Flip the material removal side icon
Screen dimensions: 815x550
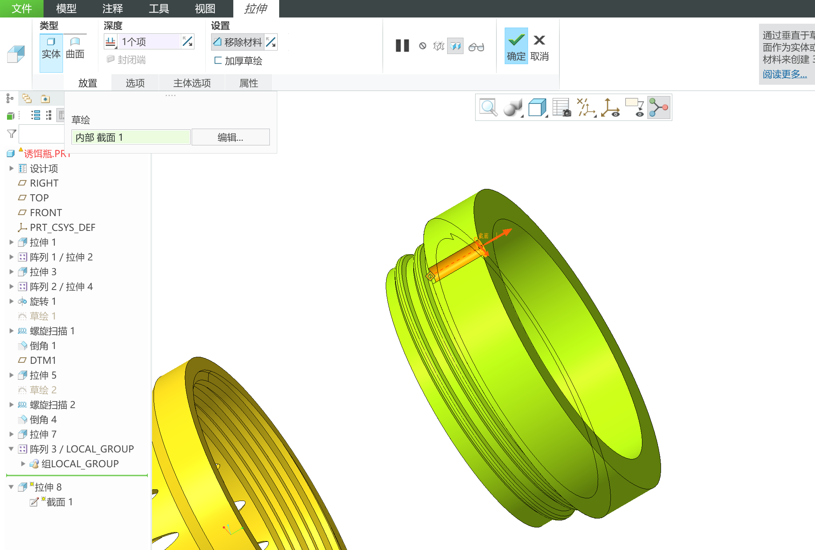coord(271,42)
